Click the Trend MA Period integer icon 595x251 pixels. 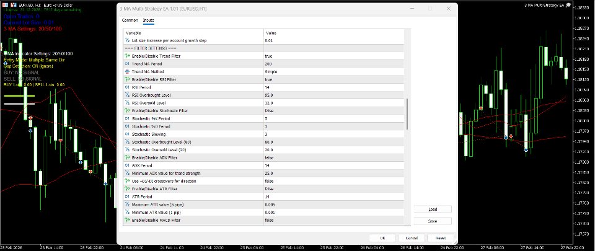(127, 64)
